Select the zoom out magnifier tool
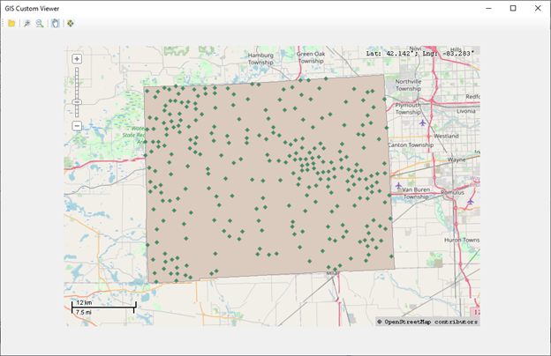 [x=40, y=24]
